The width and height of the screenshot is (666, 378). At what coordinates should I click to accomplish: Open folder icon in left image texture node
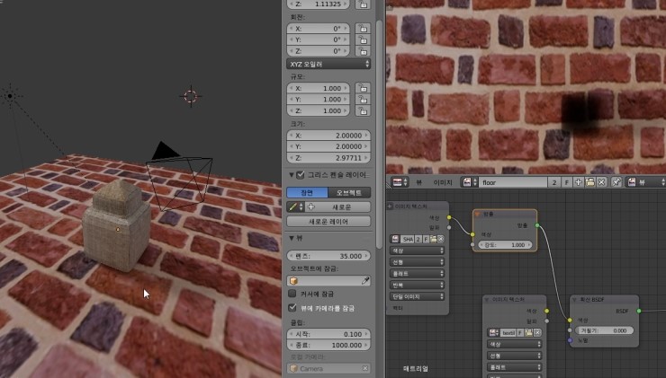(x=433, y=239)
